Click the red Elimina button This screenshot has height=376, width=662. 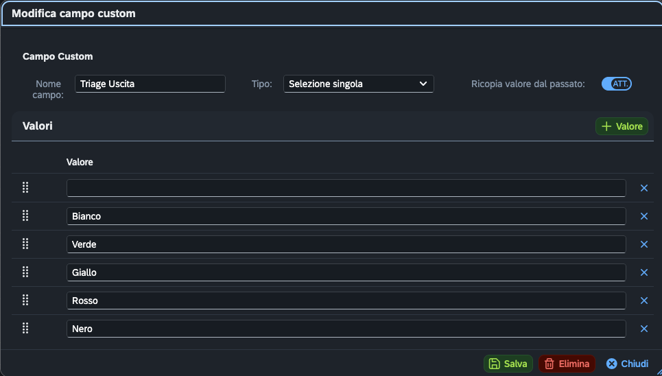567,364
